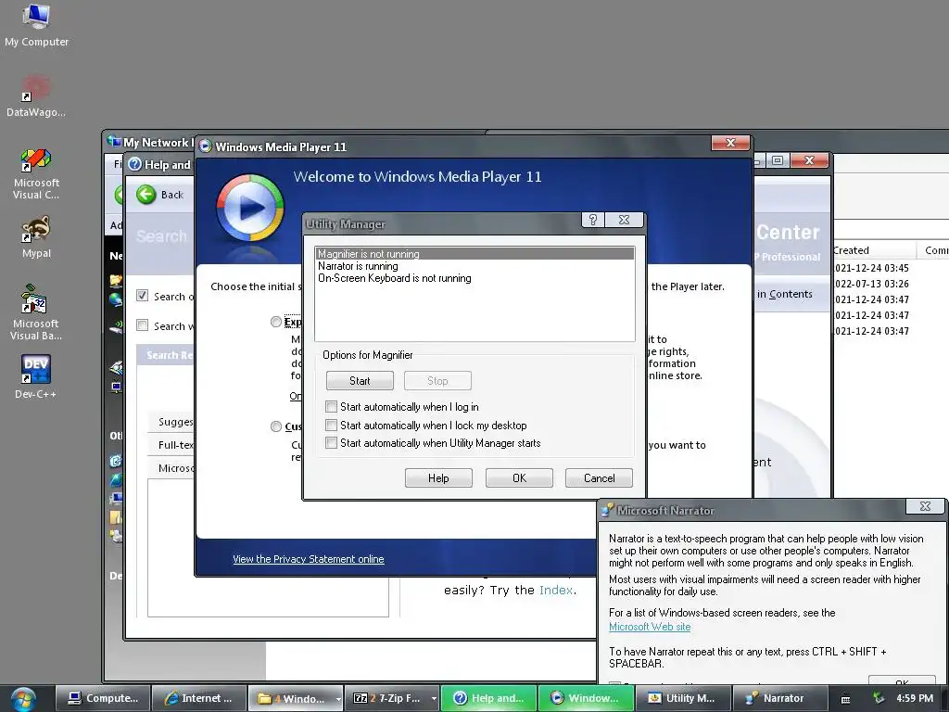
Task: Click the 2022-07-13 03:26 created date row
Action: click(872, 284)
